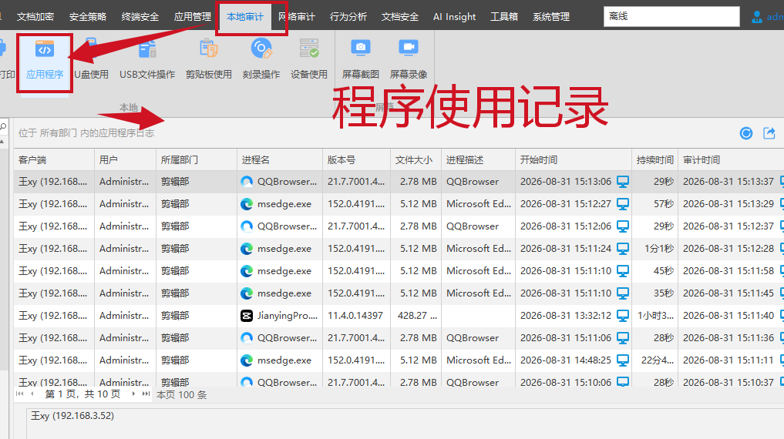Open the 屏幕录像 tool

point(409,61)
